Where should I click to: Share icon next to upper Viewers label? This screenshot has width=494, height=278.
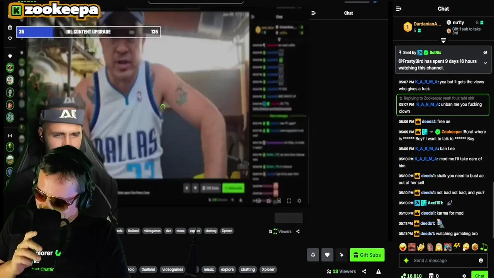point(298,231)
